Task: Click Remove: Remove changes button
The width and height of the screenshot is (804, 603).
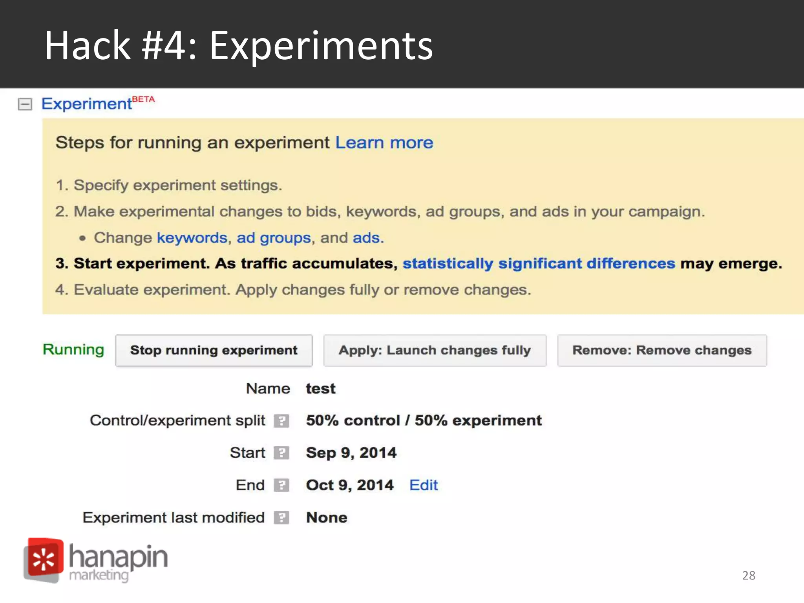Action: [662, 350]
